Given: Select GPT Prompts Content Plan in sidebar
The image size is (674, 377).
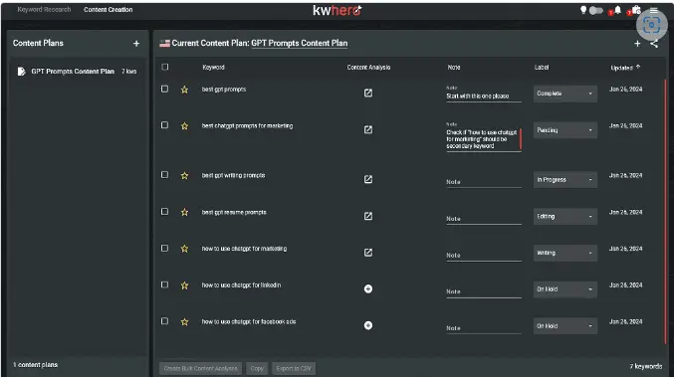Looking at the screenshot, I should coord(78,72).
